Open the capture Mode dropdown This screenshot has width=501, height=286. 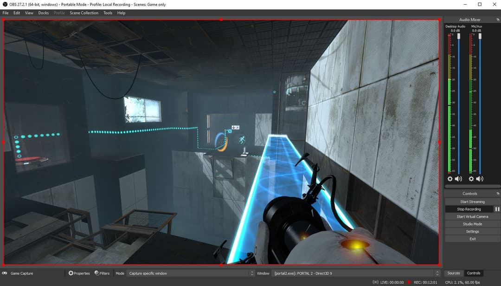(x=191, y=273)
